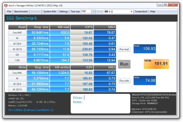
Task: Open the System Info menu
Action: [50, 11]
